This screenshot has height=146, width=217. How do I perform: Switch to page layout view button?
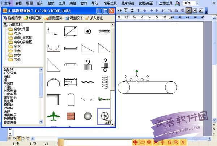(x=19, y=138)
